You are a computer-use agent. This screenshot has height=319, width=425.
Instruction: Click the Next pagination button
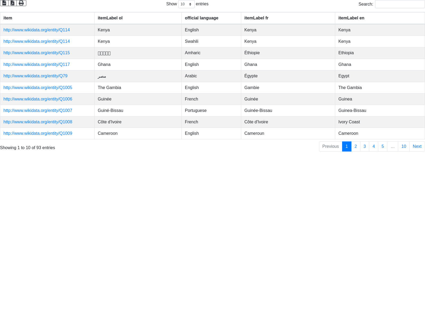417,146
